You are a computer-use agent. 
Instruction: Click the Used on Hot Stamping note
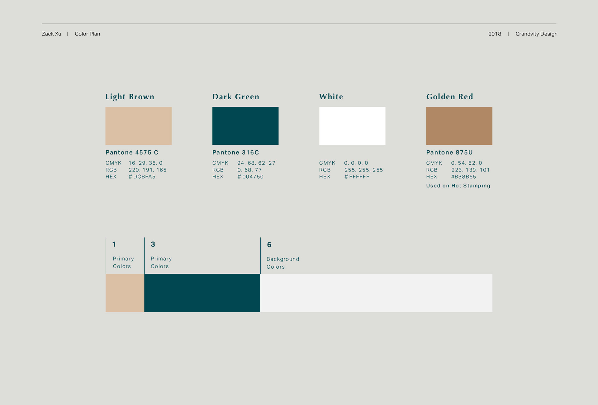click(x=458, y=186)
